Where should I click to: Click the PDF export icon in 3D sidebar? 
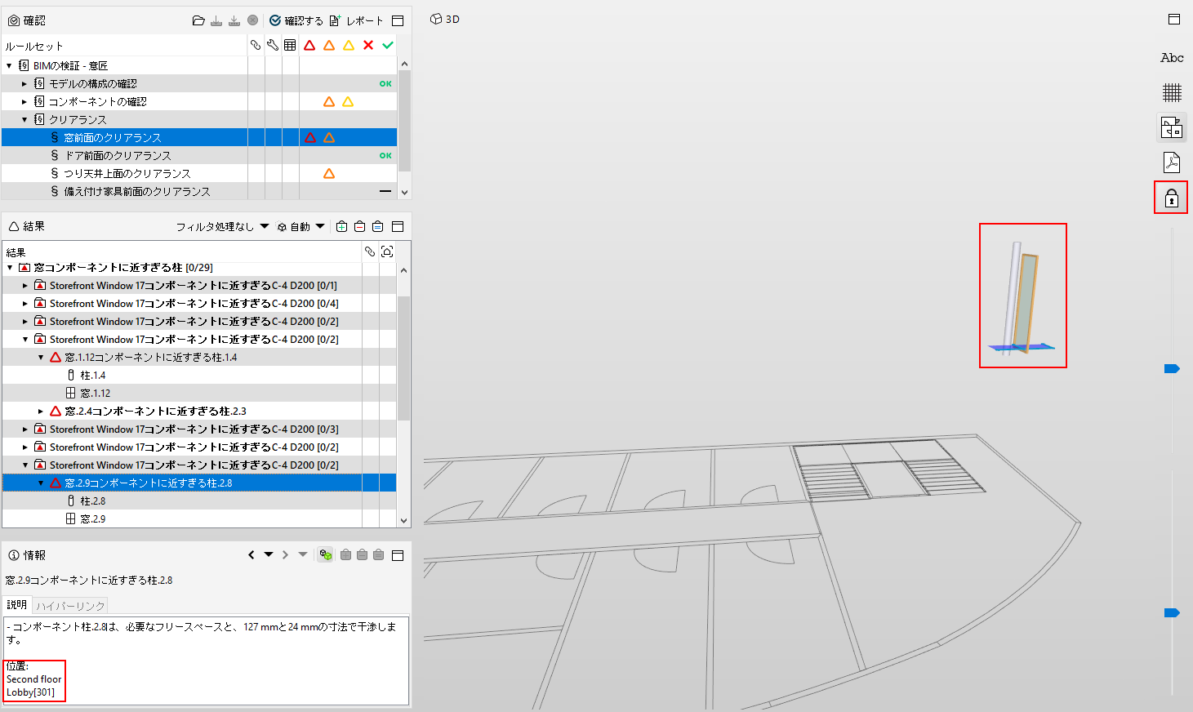1172,162
